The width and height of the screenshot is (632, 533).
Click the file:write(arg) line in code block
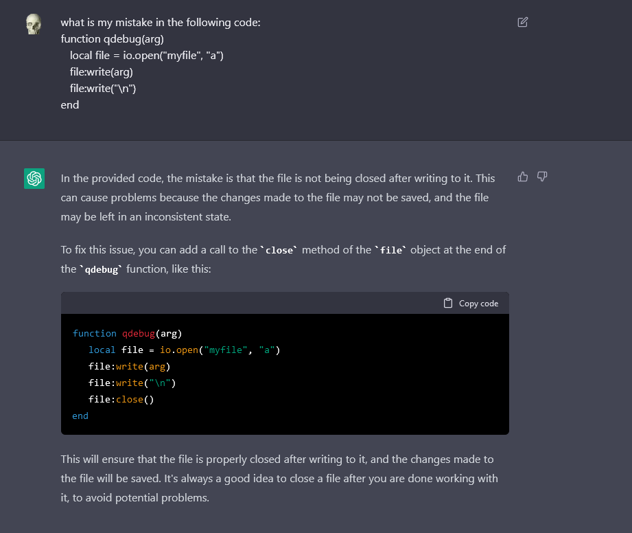(x=130, y=367)
